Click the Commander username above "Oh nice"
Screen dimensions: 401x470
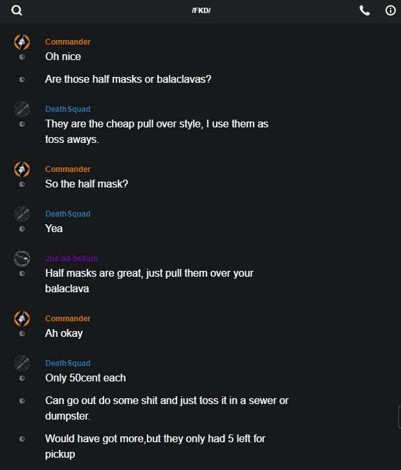pyautogui.click(x=68, y=42)
